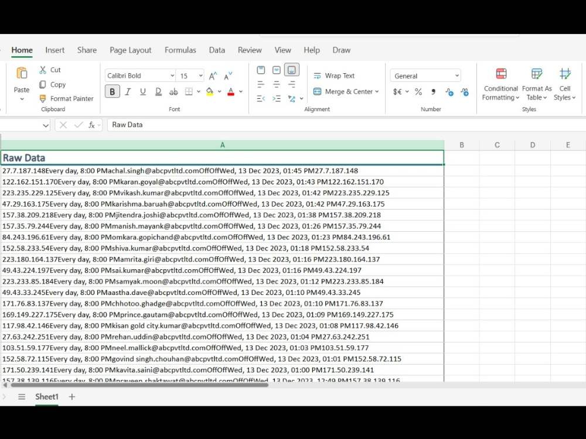
Task: Open the Draw tab
Action: (x=341, y=50)
